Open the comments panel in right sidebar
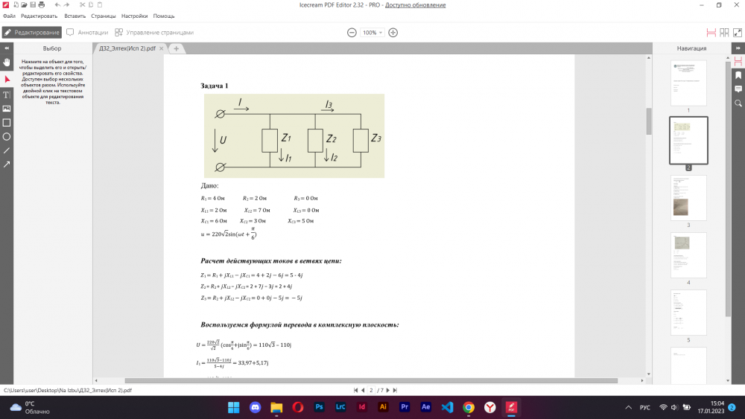Screen dimensions: 745x419 738,89
